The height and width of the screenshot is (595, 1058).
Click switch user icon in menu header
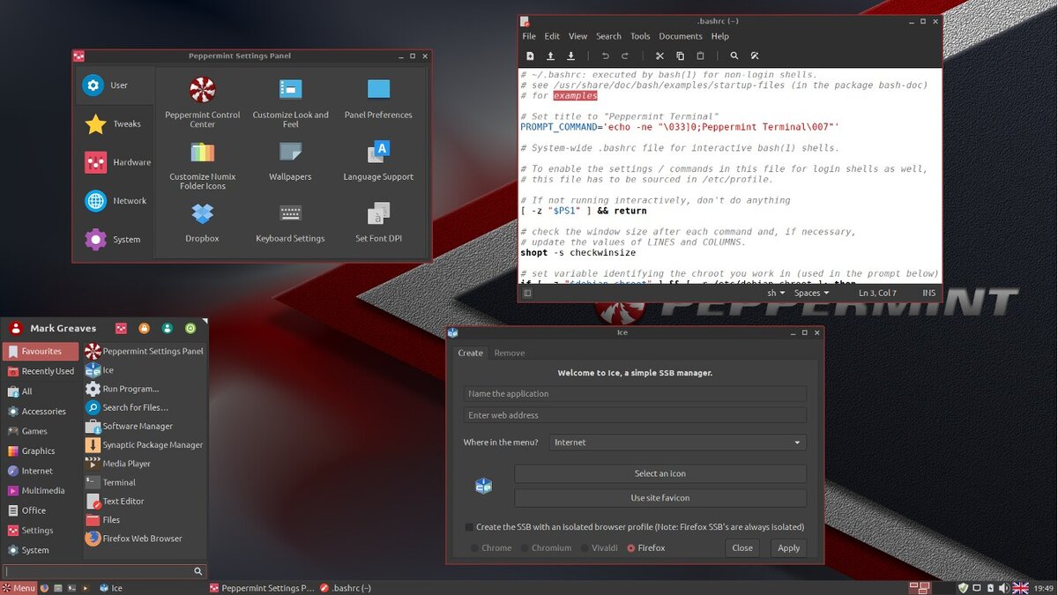167,328
